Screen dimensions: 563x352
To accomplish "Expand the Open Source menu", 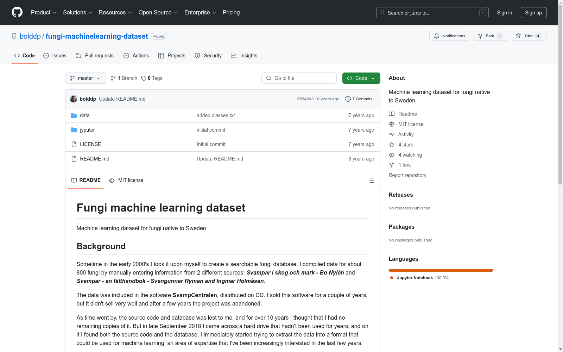I will pyautogui.click(x=158, y=12).
